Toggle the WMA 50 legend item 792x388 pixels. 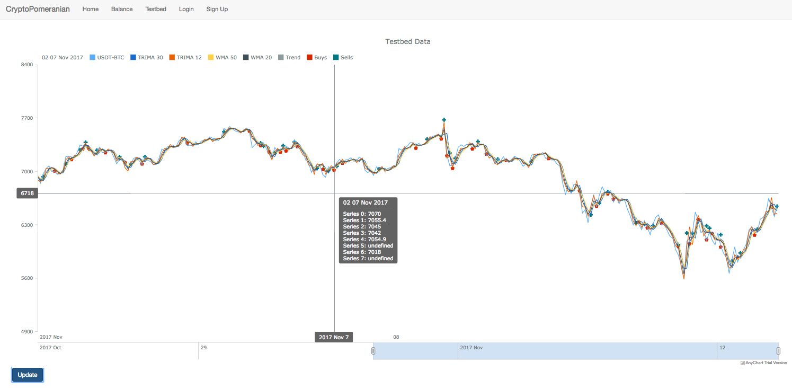tap(223, 57)
